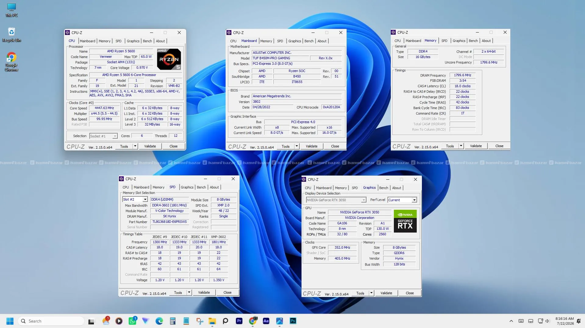Open the notification bell in system tray
This screenshot has height=328, width=585.
tap(579, 321)
